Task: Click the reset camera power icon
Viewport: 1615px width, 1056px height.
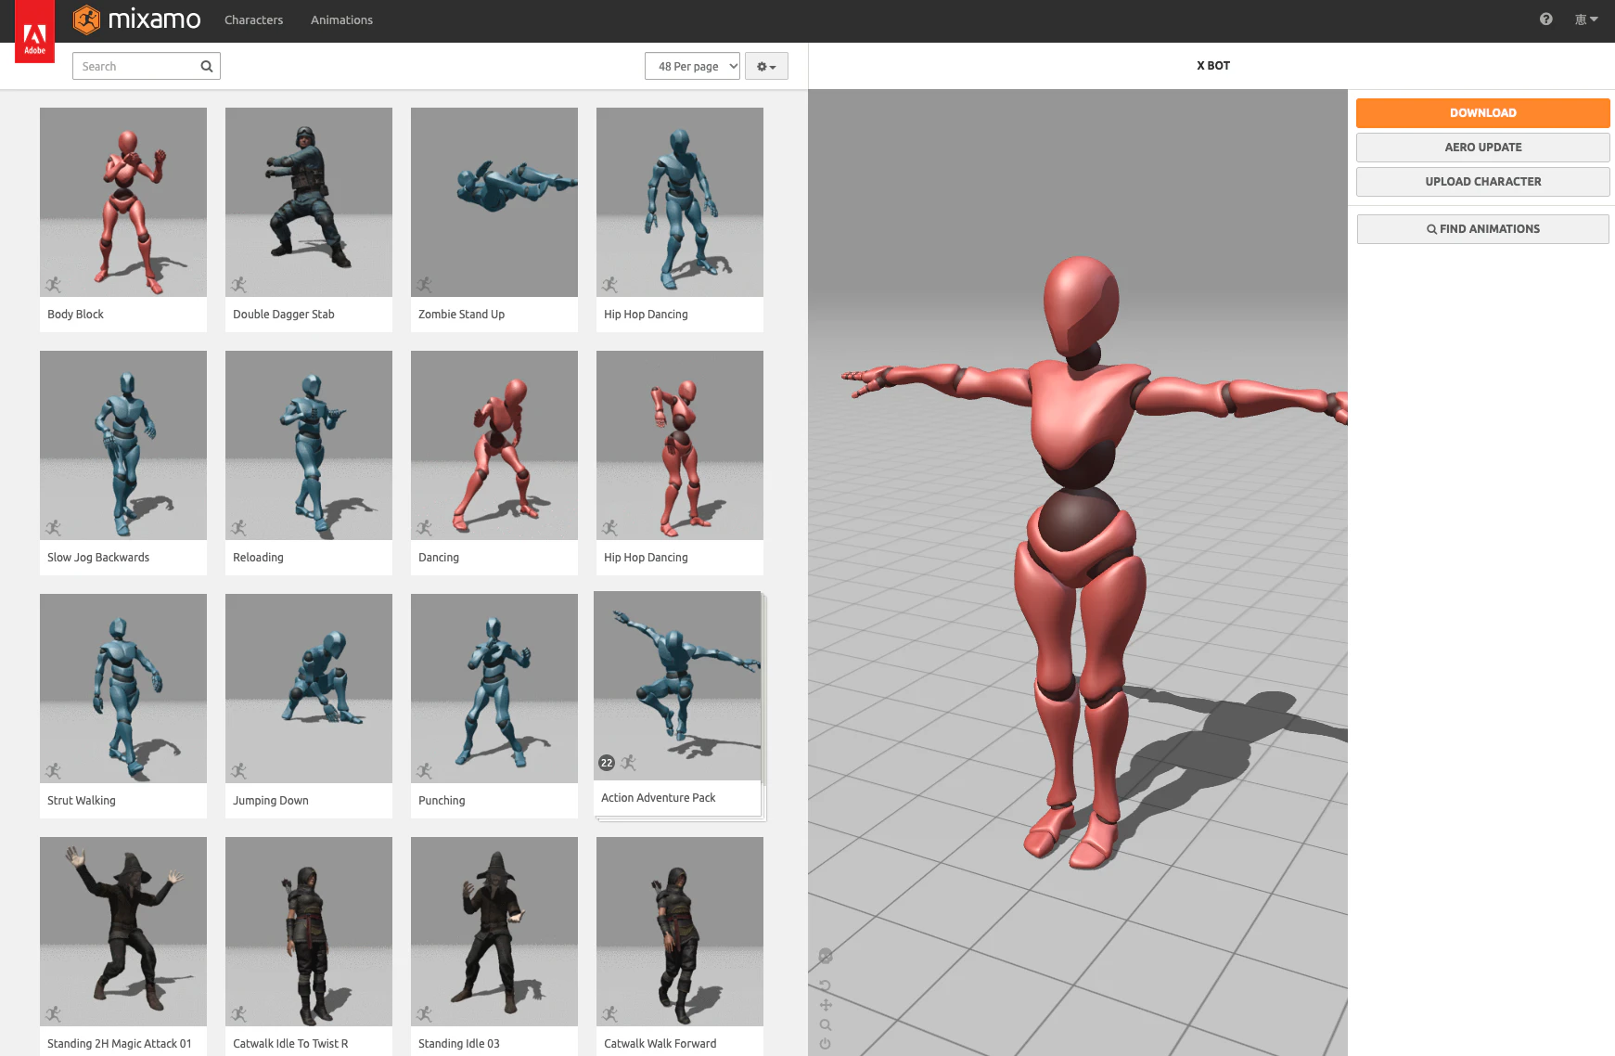Action: tap(825, 1044)
